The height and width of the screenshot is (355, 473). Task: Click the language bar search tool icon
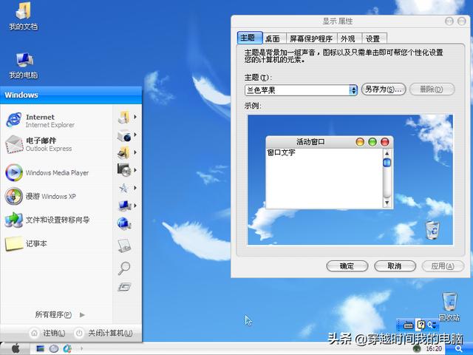click(x=432, y=325)
